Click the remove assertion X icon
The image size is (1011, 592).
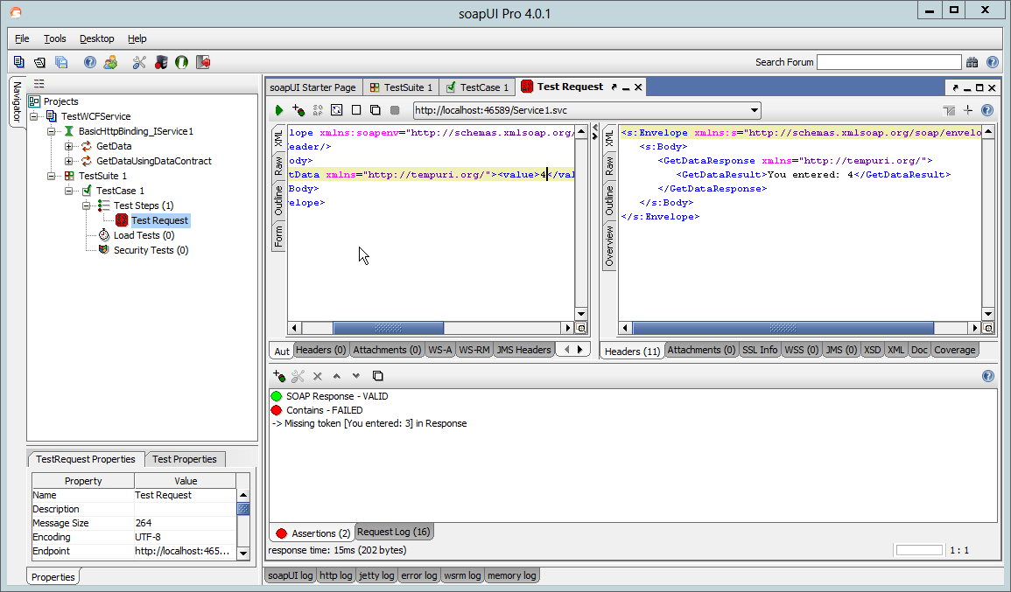click(x=317, y=375)
